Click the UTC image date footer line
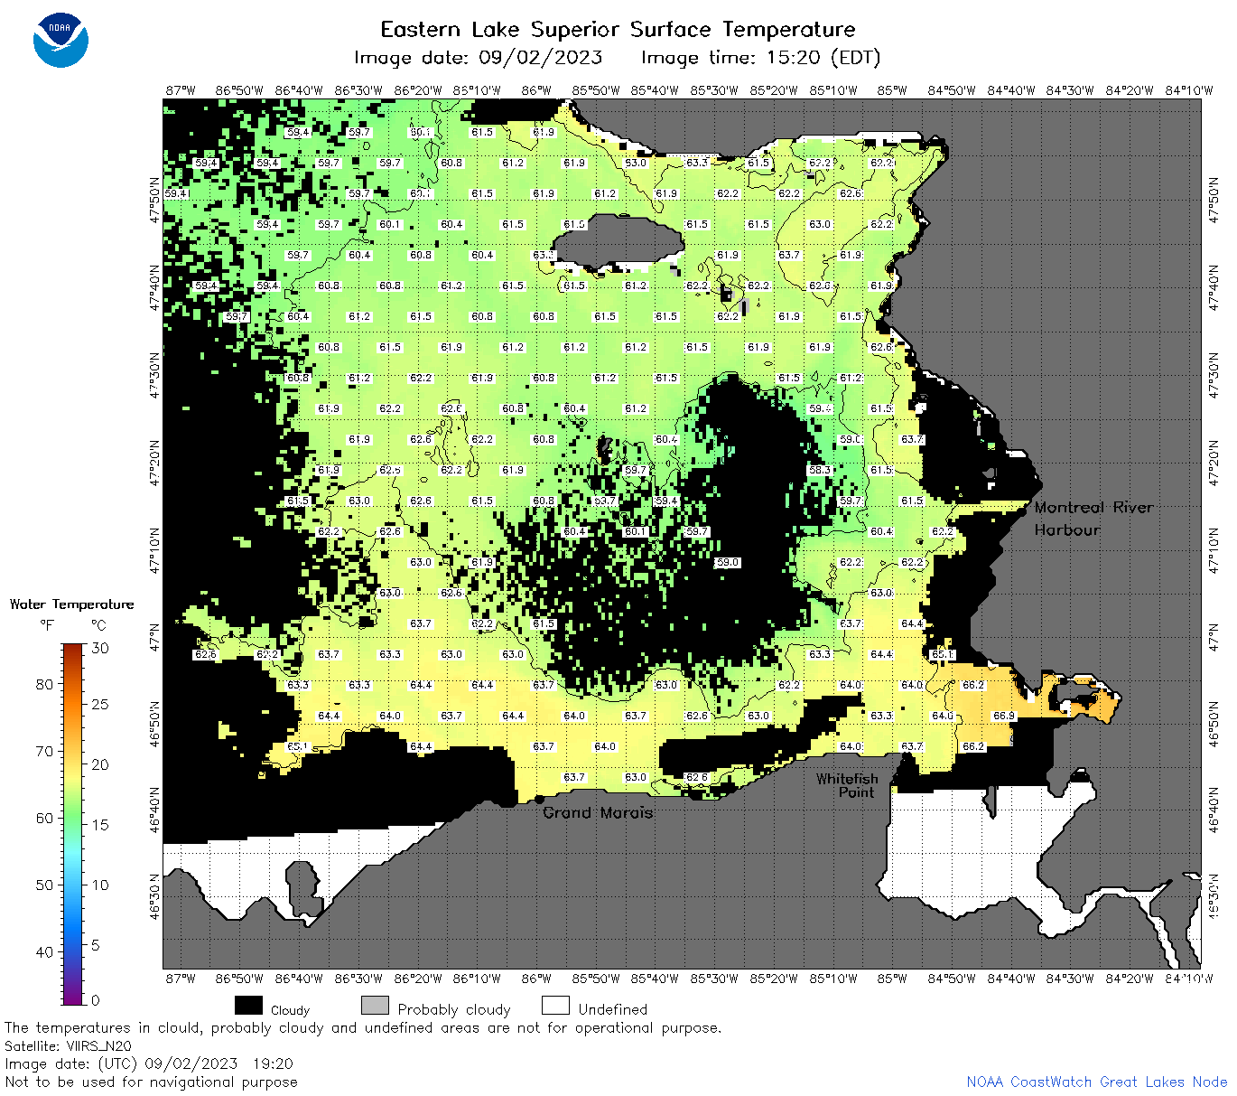Viewport: 1237px width, 1096px height. point(149,1063)
